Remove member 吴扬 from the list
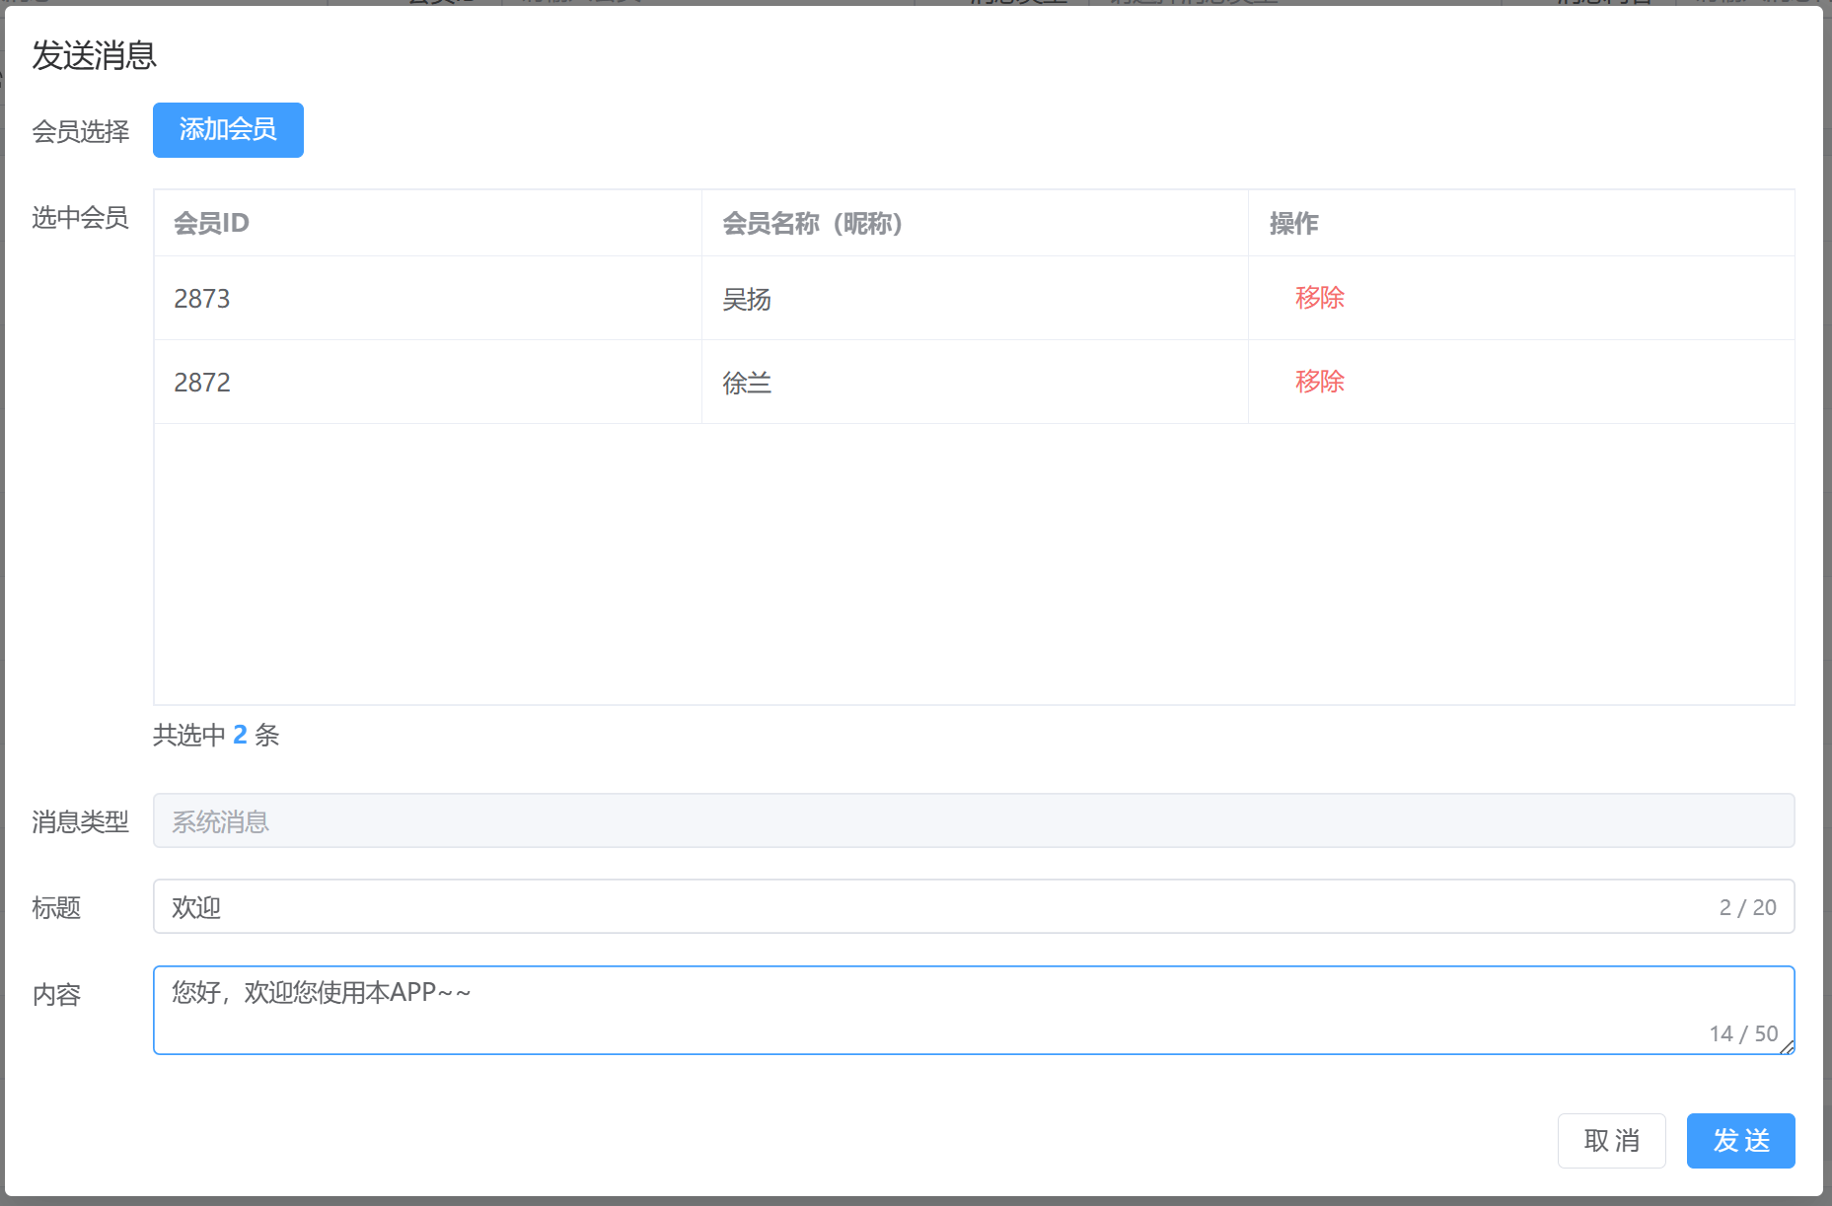Viewport: 1832px width, 1206px height. [x=1319, y=298]
